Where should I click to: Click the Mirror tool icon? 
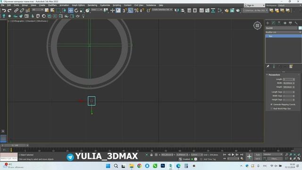(x=176, y=10)
